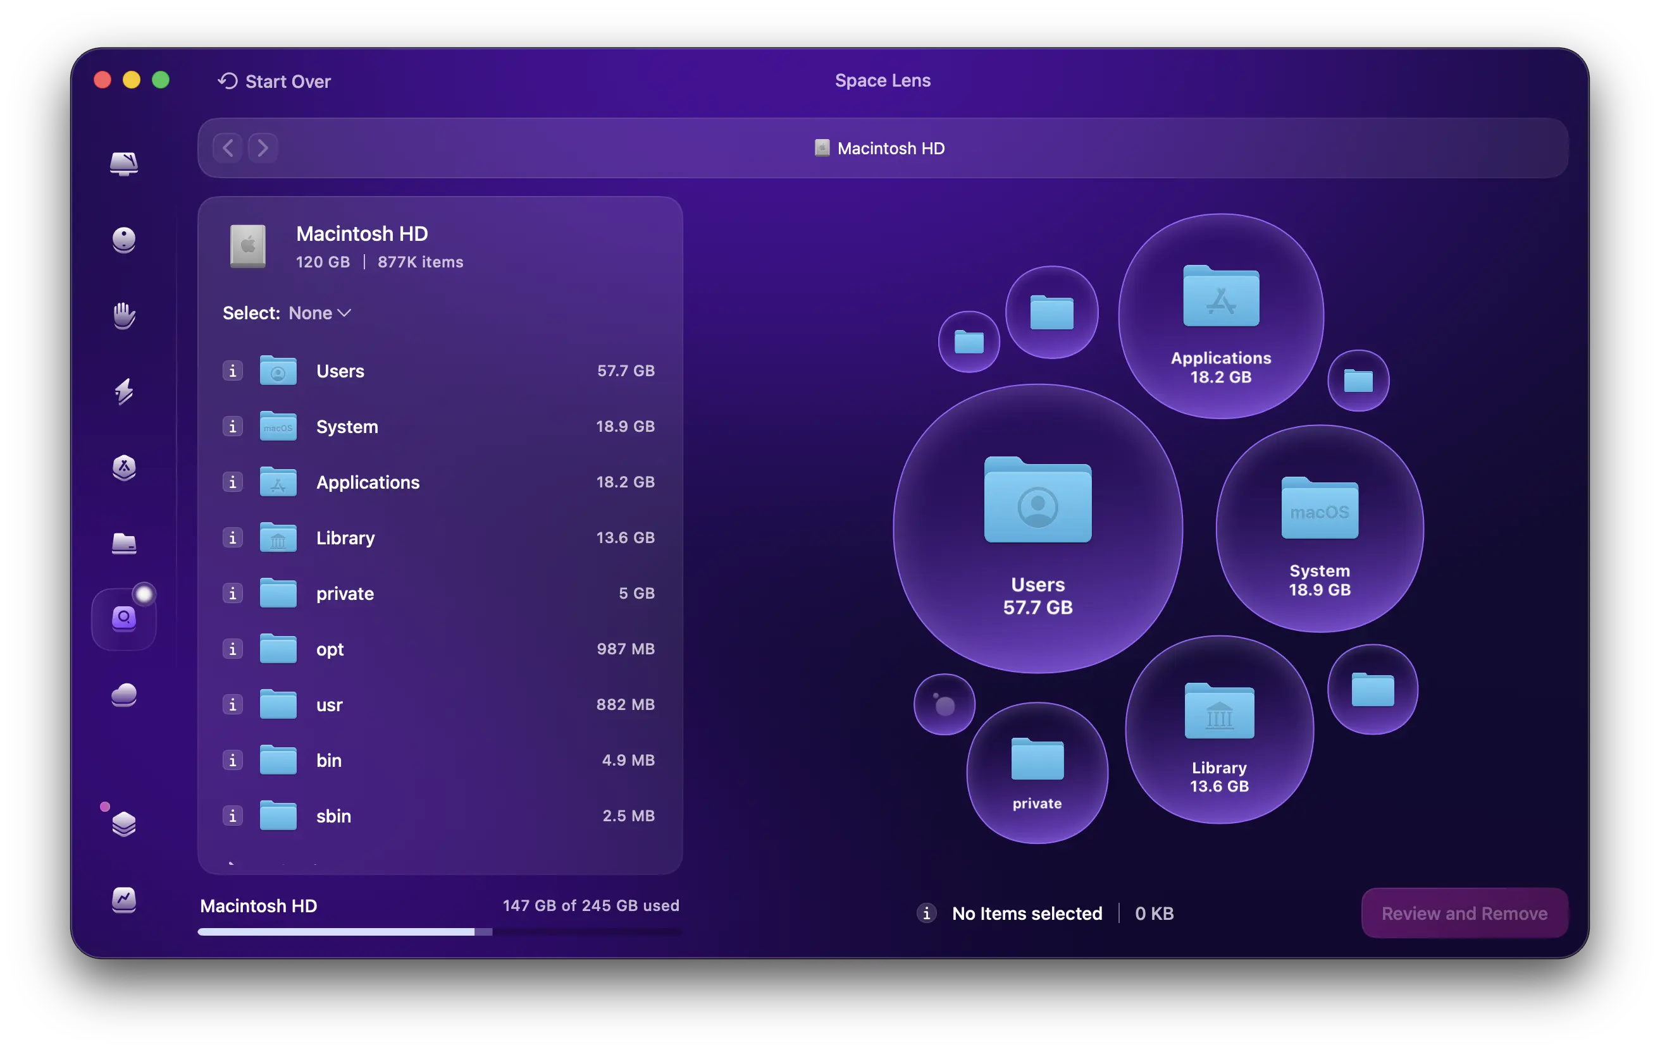Open the cloud icon in the sidebar
Screen dimensions: 1660x1052
click(x=124, y=695)
